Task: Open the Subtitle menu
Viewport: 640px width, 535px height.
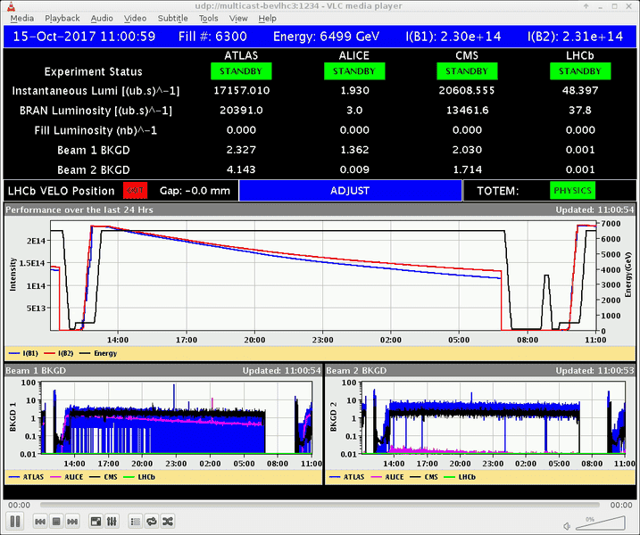Action: pyautogui.click(x=172, y=19)
